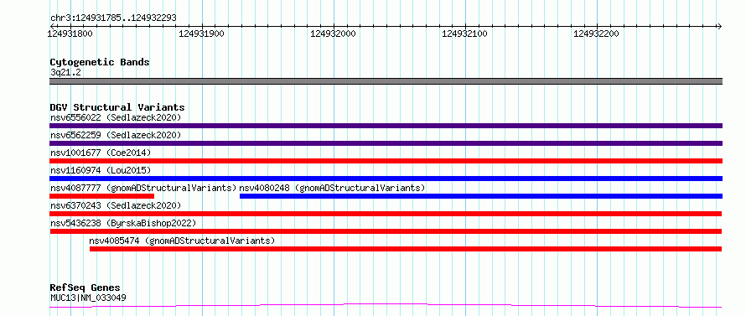Click ruler position 124931900
This screenshot has width=746, height=316.
pyautogui.click(x=202, y=34)
